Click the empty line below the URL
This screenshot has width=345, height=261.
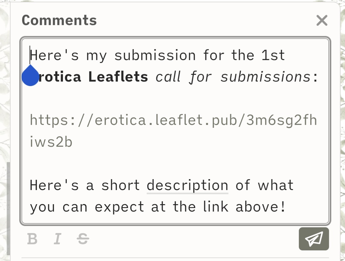173,164
